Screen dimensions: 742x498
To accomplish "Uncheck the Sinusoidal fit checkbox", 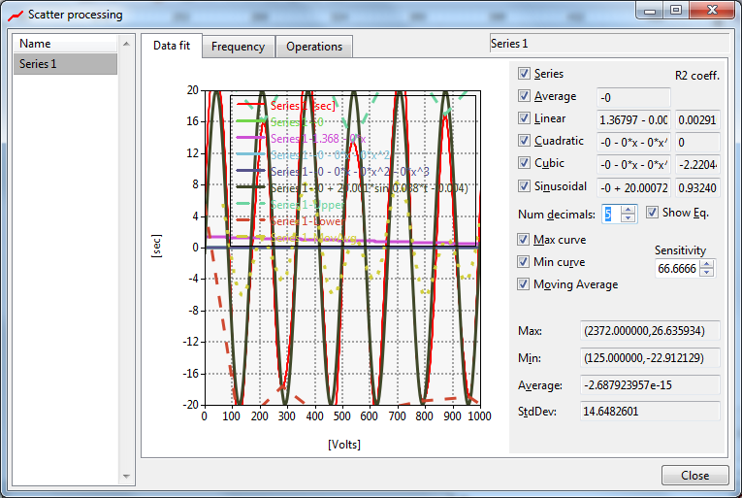I will tap(524, 185).
